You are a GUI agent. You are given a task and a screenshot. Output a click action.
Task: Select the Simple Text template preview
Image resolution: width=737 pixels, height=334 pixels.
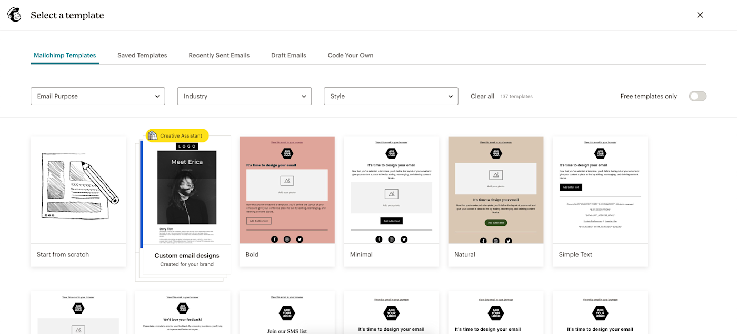[600, 190]
